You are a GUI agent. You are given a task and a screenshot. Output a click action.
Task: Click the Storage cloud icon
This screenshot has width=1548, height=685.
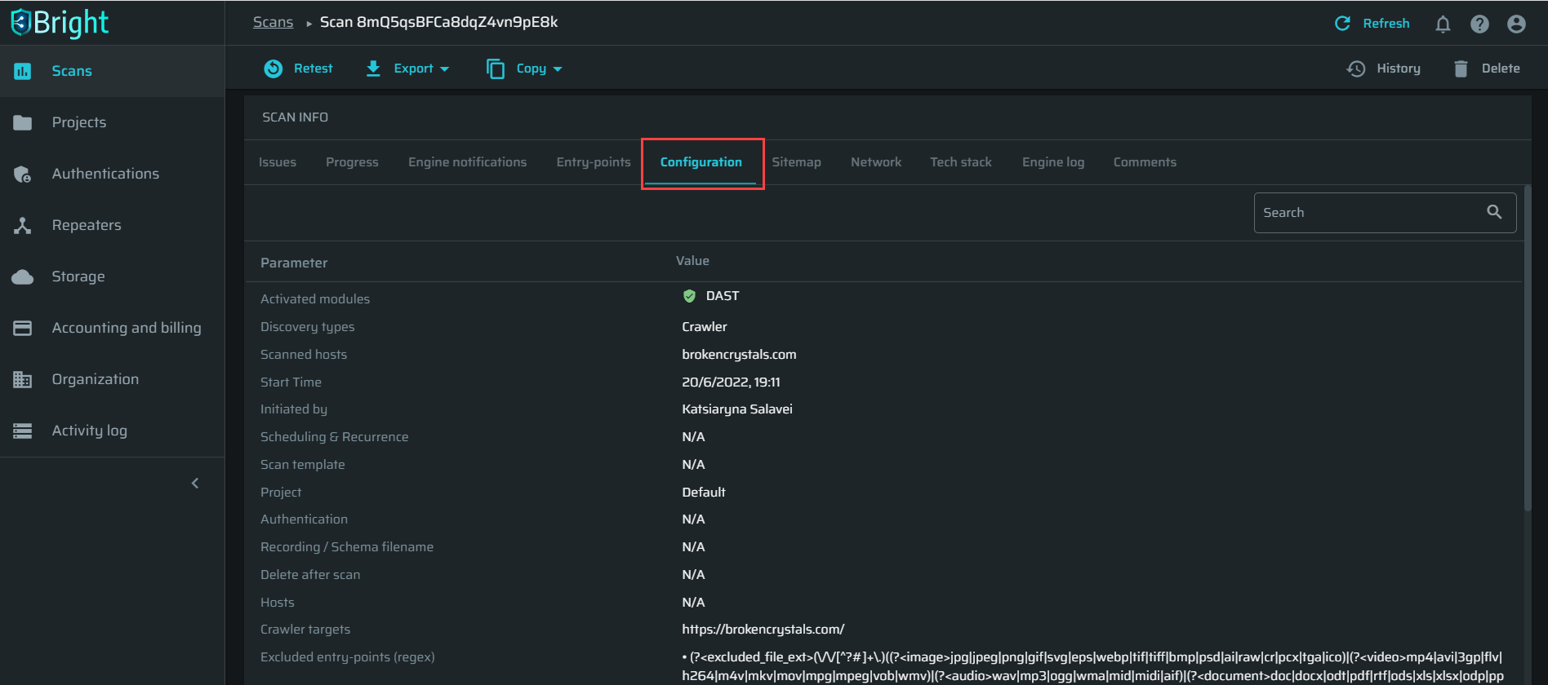(x=23, y=277)
